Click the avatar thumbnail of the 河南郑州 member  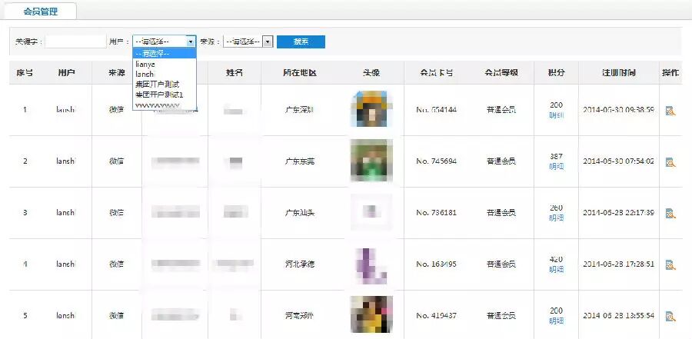371,314
